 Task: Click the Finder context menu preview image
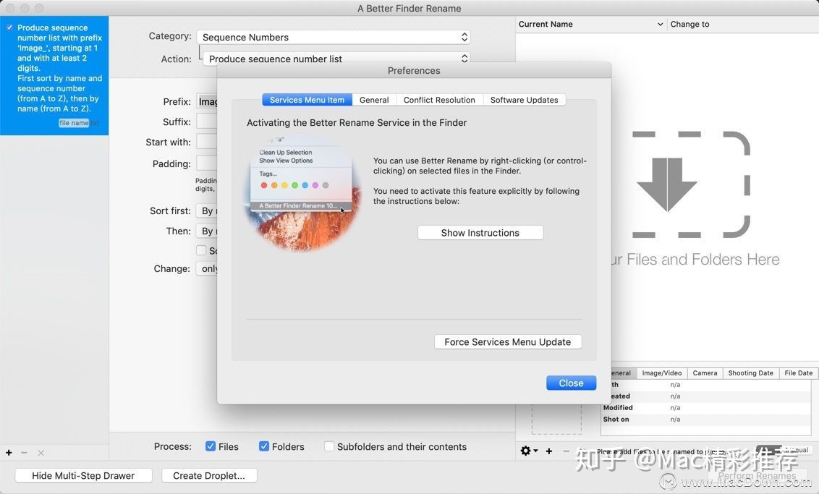(x=302, y=192)
